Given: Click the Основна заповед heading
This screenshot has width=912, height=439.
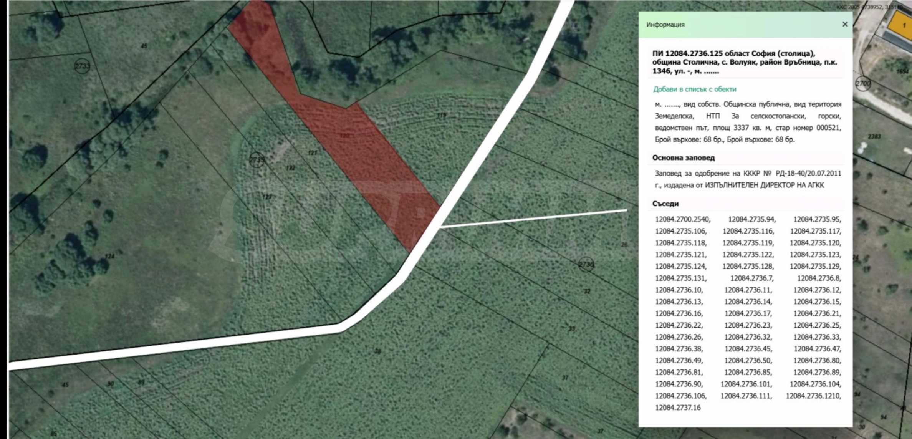Looking at the screenshot, I should [x=683, y=157].
